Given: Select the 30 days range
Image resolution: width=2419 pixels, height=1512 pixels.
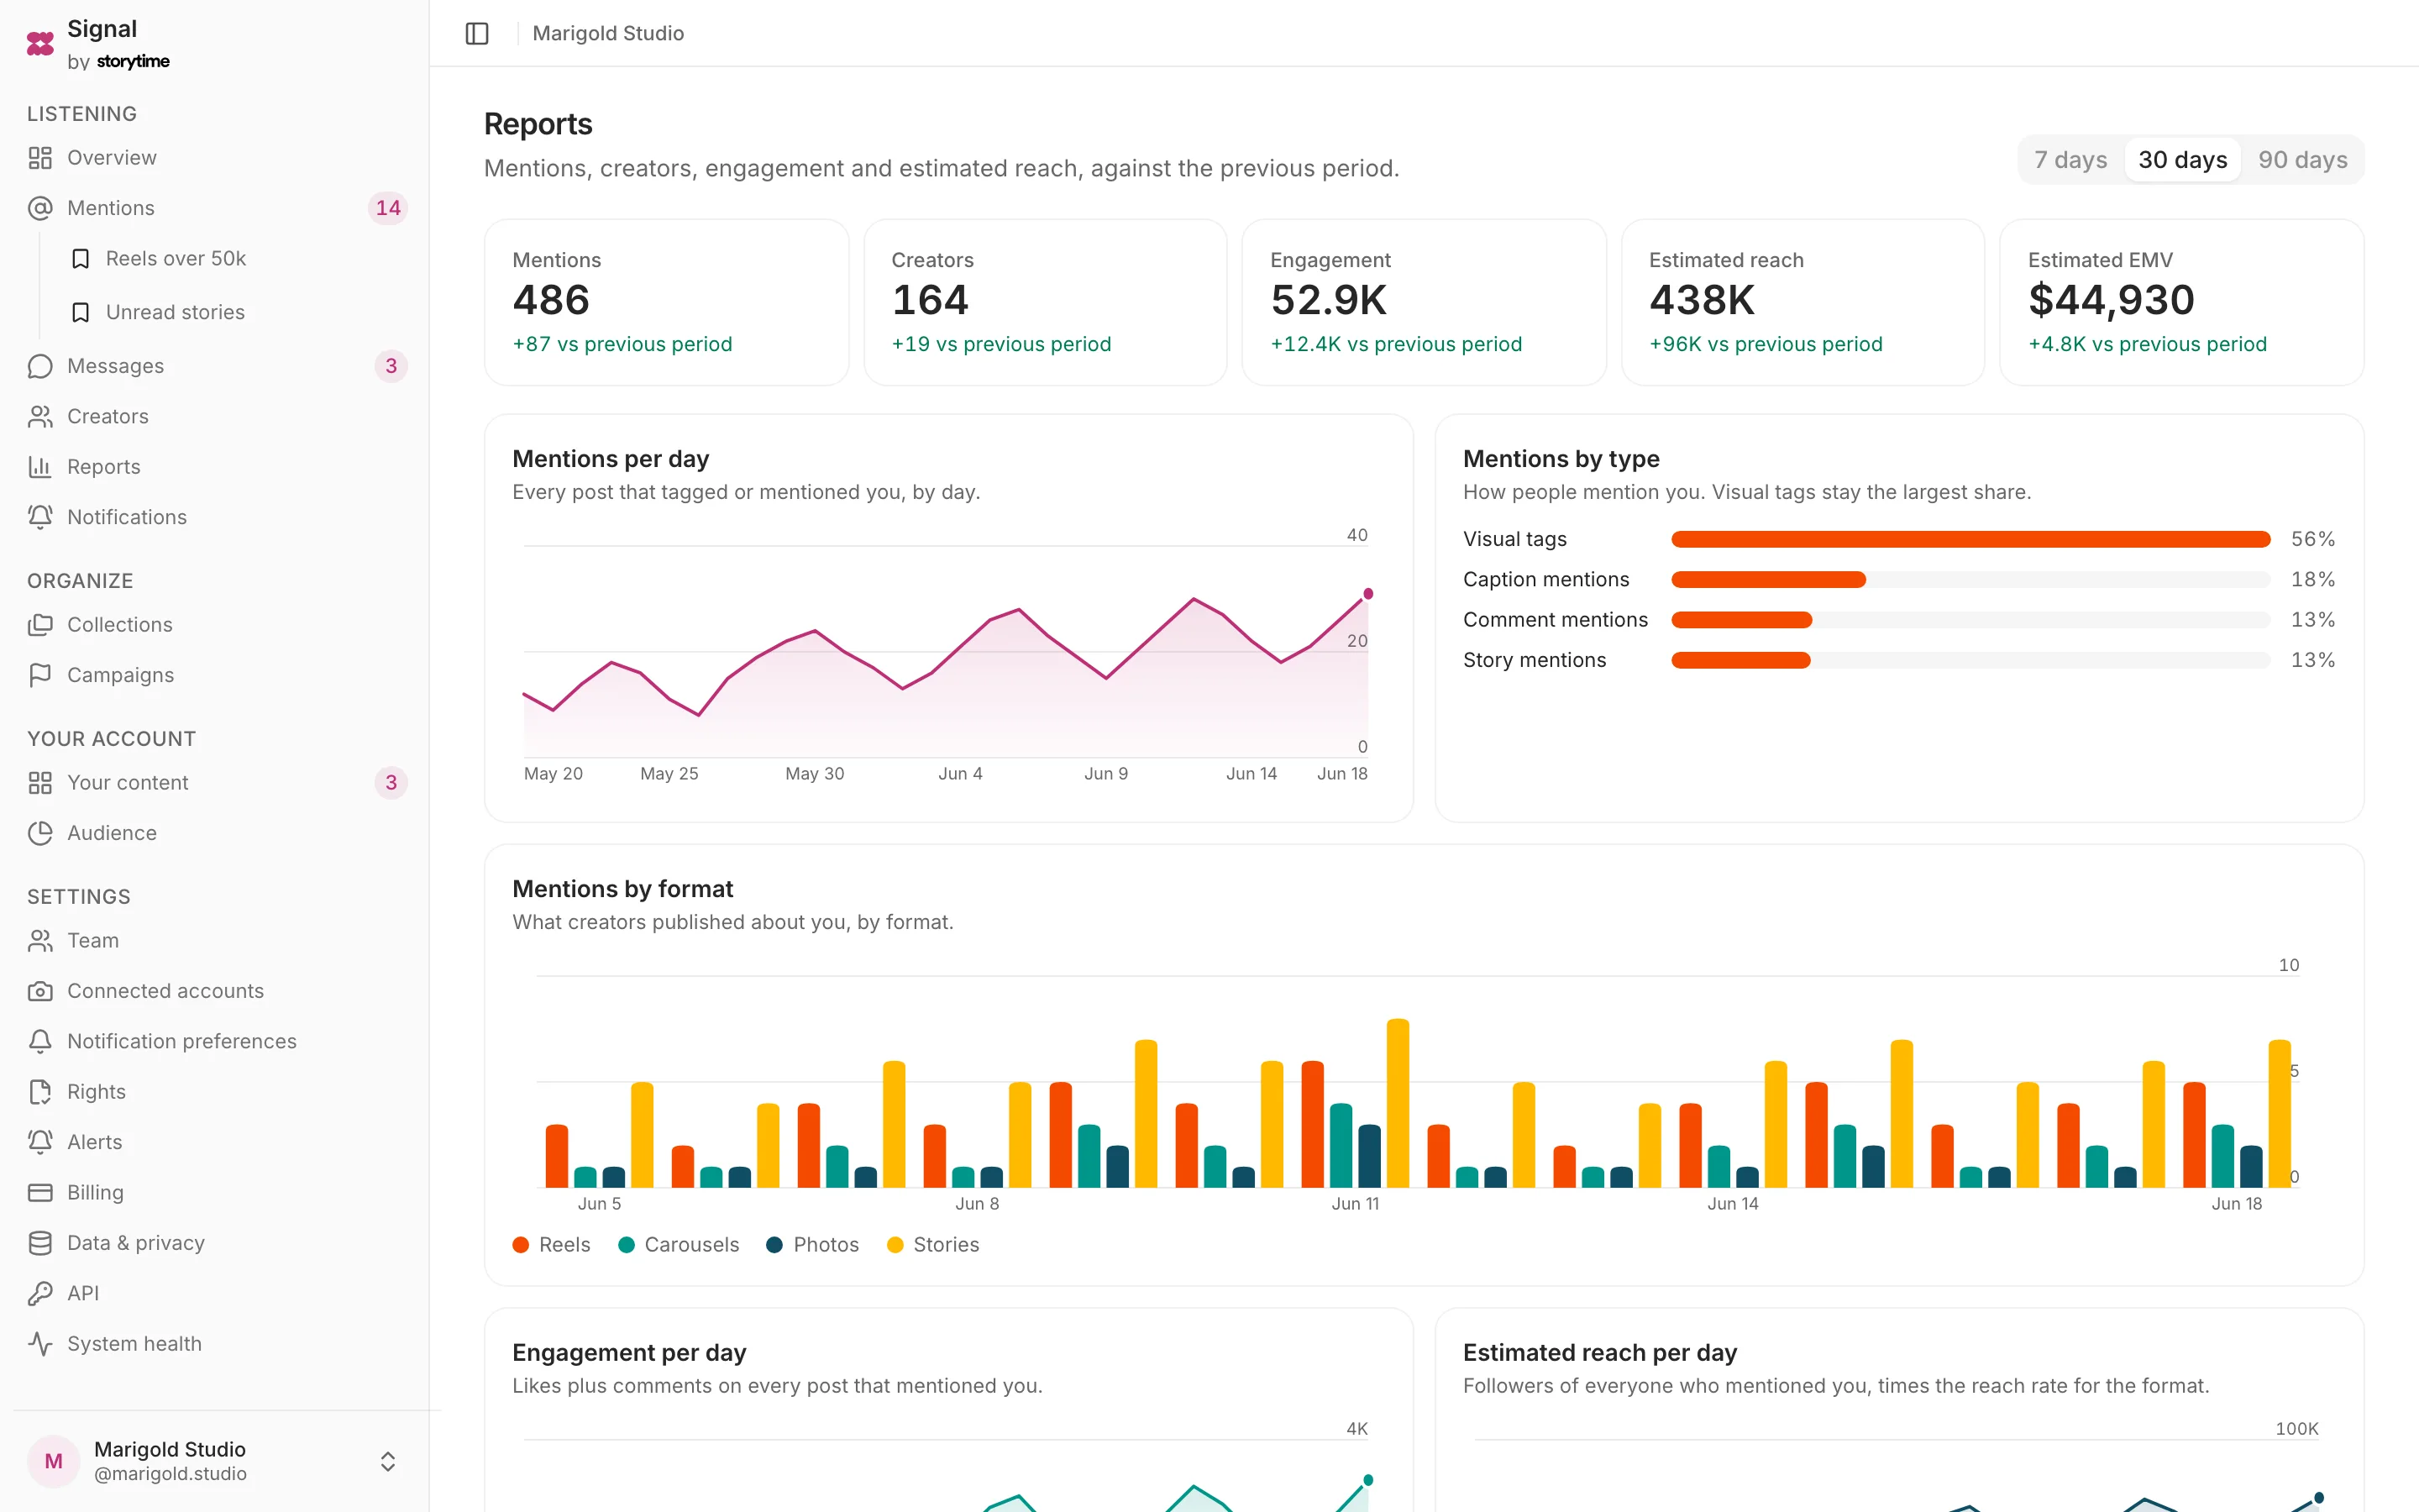Looking at the screenshot, I should (2182, 160).
